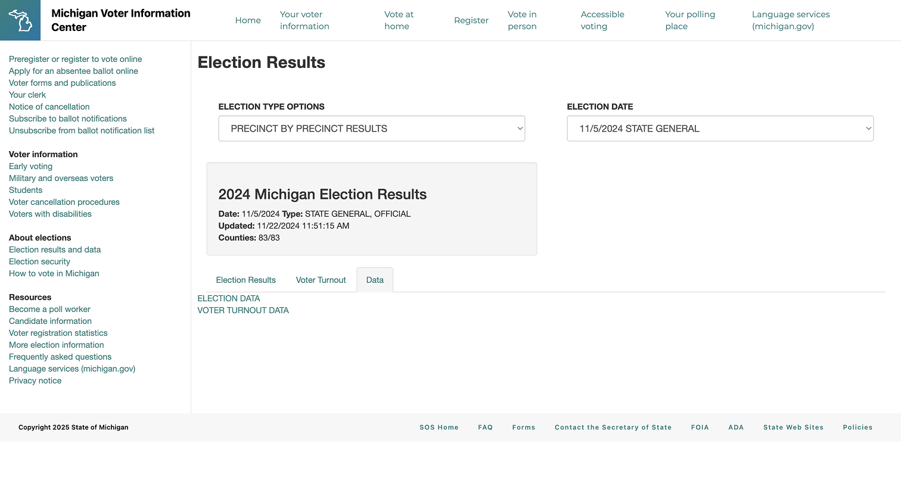Open the Election security link
The height and width of the screenshot is (490, 901).
tap(39, 261)
